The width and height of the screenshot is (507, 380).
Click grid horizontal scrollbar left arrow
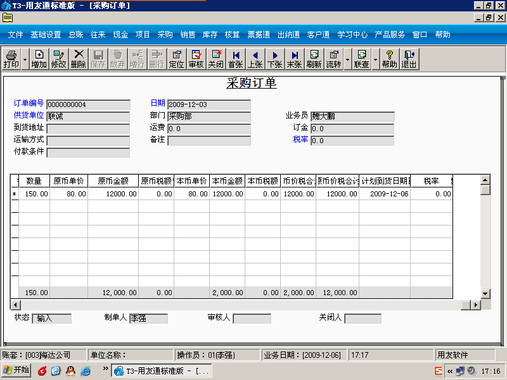coord(15,305)
